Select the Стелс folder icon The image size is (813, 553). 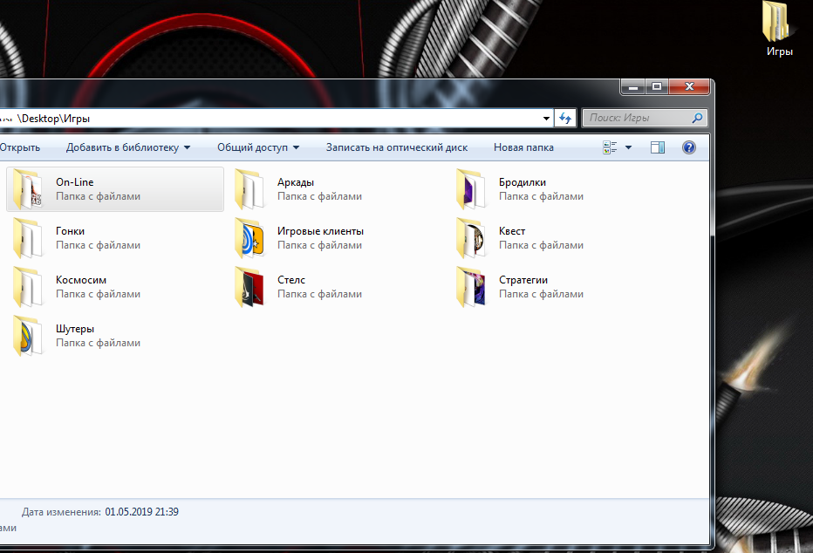click(249, 287)
